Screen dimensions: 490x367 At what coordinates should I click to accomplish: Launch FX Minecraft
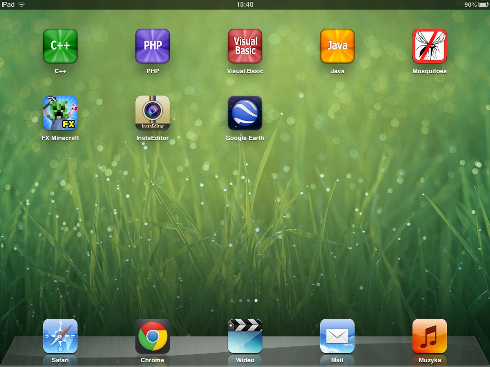tap(60, 113)
